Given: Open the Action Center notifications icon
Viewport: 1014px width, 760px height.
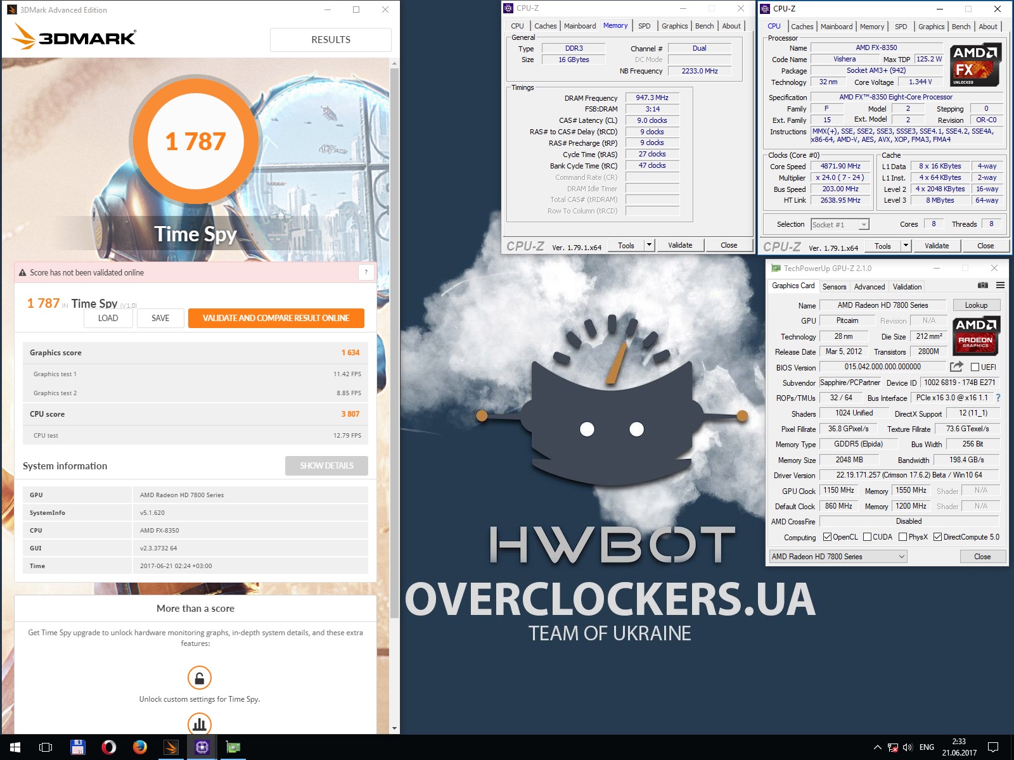Looking at the screenshot, I should 993,747.
